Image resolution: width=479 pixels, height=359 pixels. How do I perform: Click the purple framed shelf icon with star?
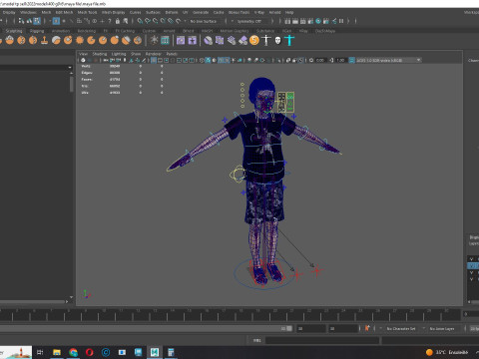[x=193, y=41]
